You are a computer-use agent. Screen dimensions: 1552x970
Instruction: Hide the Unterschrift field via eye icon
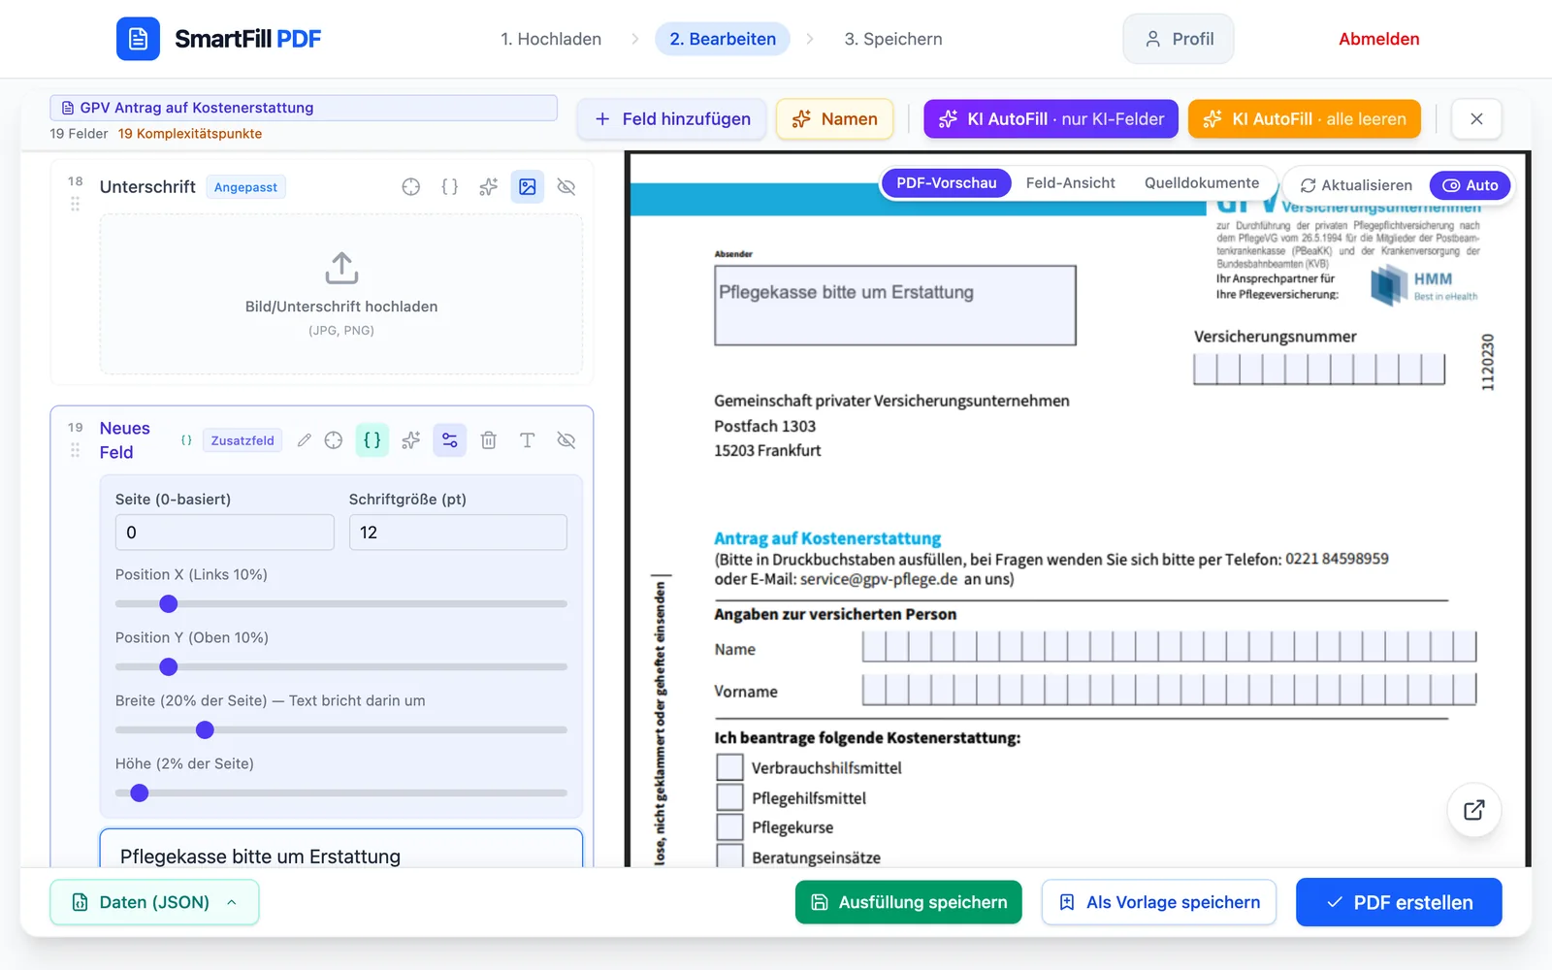click(x=566, y=186)
